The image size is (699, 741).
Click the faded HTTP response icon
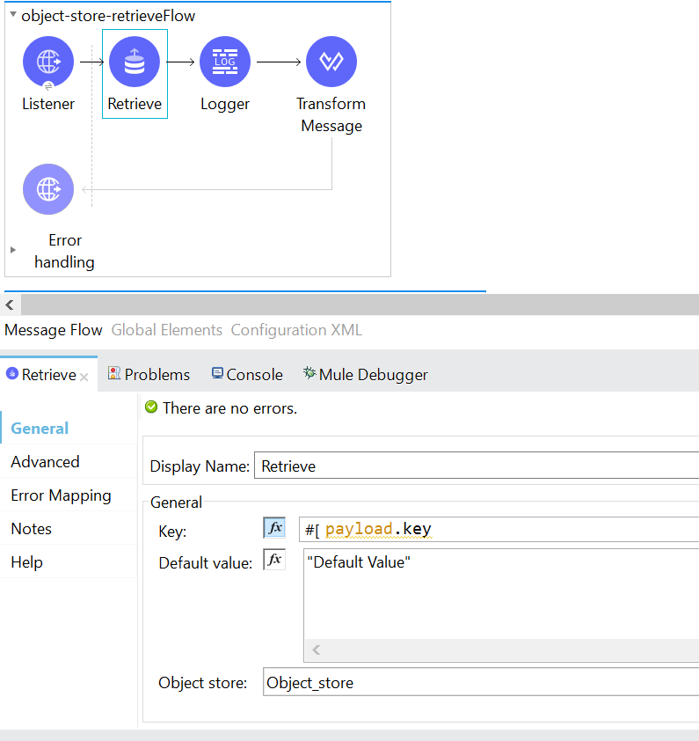coord(48,189)
